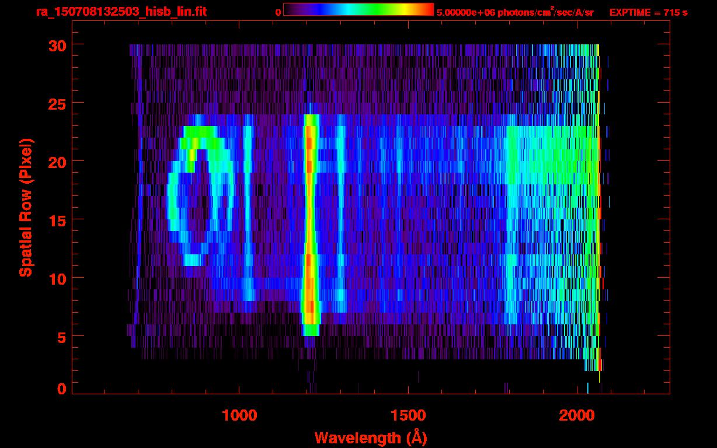Click the y-axis tick label 5

pos(61,337)
